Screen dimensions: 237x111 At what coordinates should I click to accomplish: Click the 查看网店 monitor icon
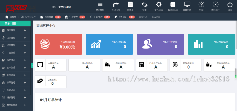point(187,4)
